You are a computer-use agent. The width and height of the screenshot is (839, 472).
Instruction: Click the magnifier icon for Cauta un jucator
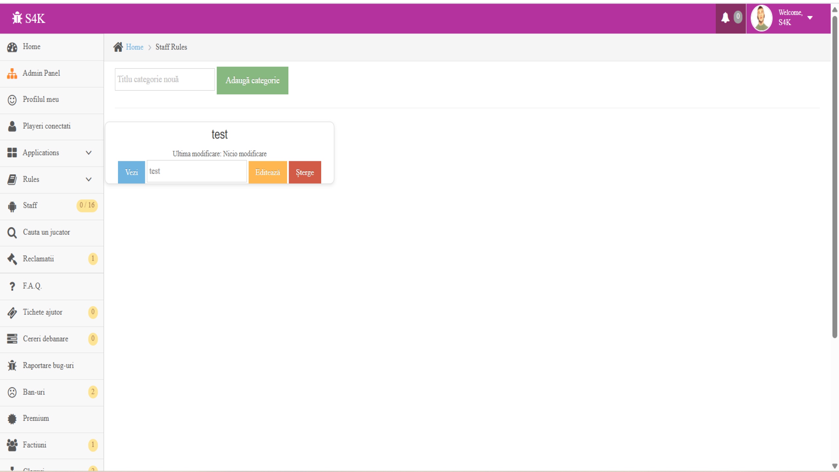12,232
